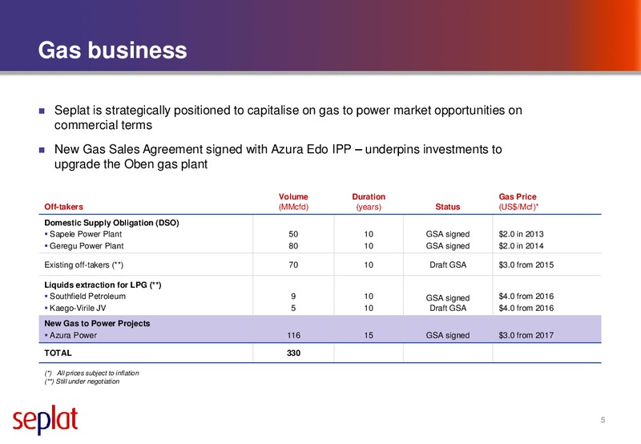The image size is (641, 444).
Task: Select Azura Power duration value 15
Action: (369, 335)
